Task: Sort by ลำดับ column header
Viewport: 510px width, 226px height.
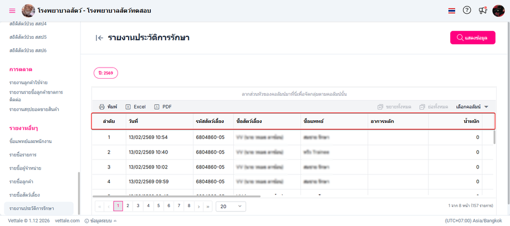Action: pyautogui.click(x=109, y=121)
